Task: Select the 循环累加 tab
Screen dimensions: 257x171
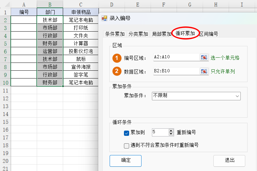Action: (185, 33)
